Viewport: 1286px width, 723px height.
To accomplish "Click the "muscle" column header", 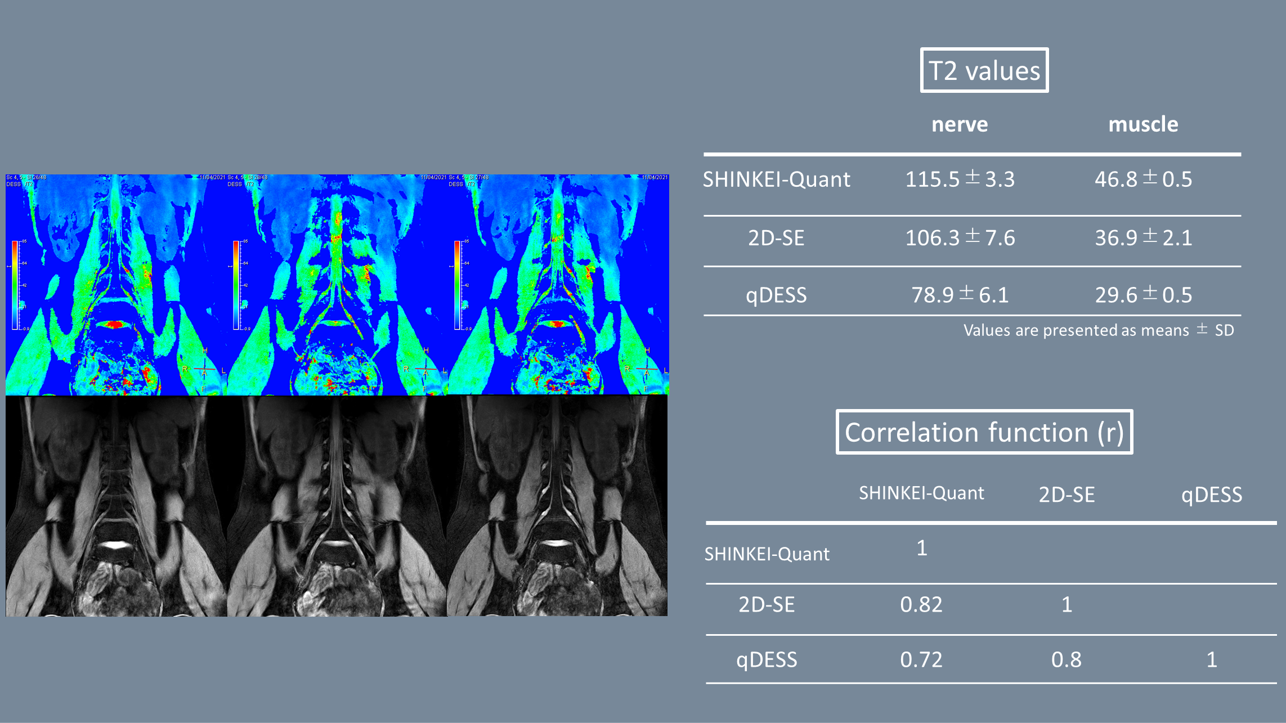I will (x=1143, y=124).
